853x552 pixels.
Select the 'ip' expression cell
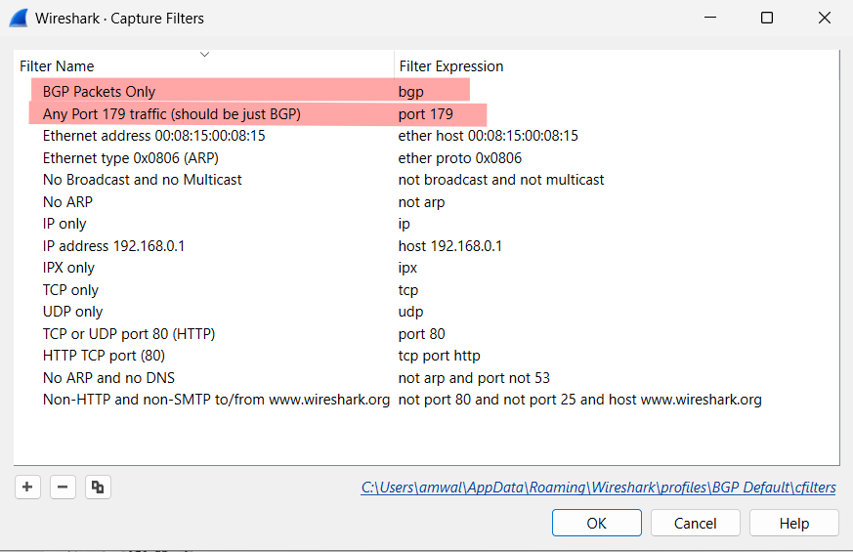(x=405, y=224)
